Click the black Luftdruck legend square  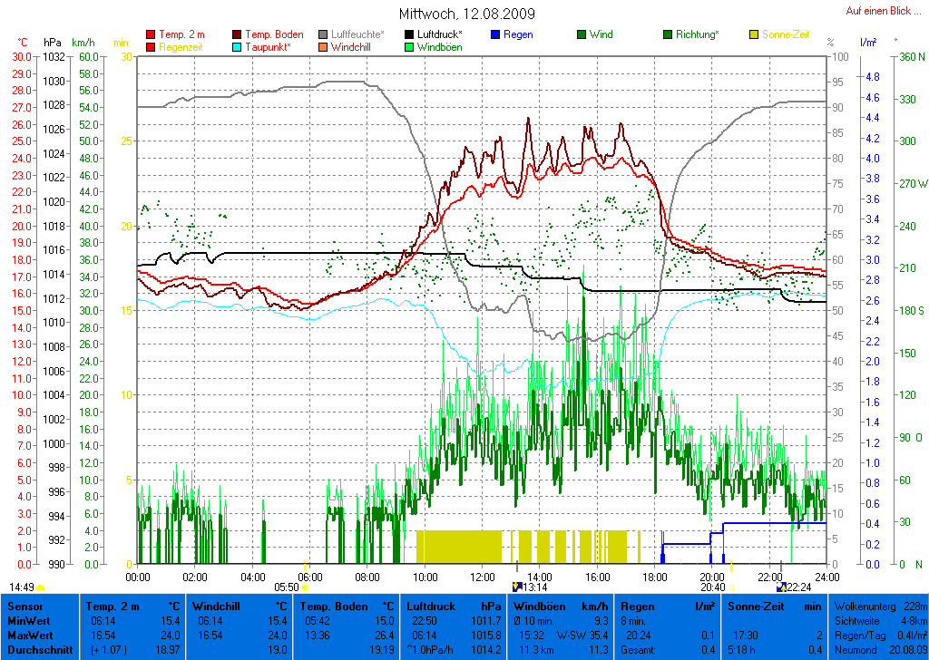tap(410, 35)
